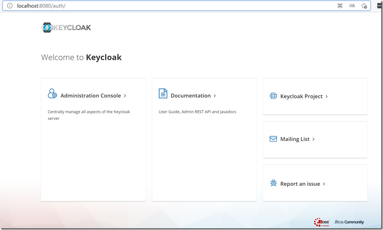The height and width of the screenshot is (230, 383).
Task: Open the Report an issue link
Action: point(300,184)
